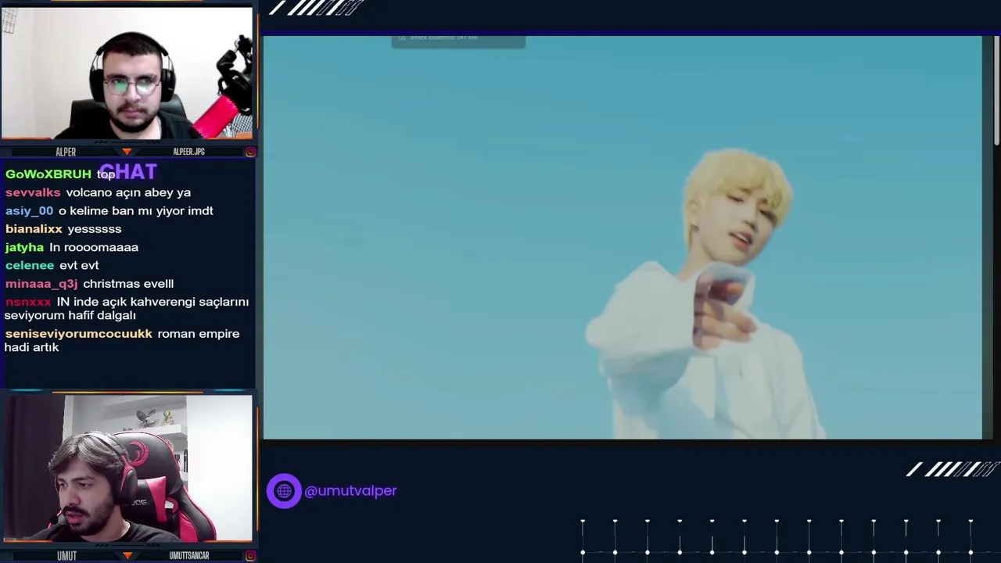
Task: Click the 'evt evt' chat message
Action: point(79,266)
